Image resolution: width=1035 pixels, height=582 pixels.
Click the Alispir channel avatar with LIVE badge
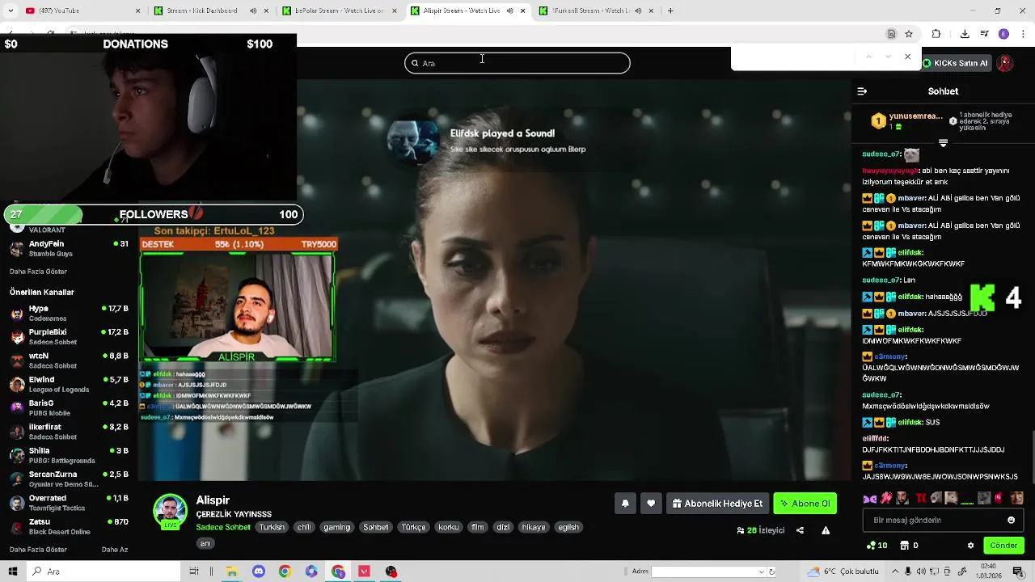171,512
